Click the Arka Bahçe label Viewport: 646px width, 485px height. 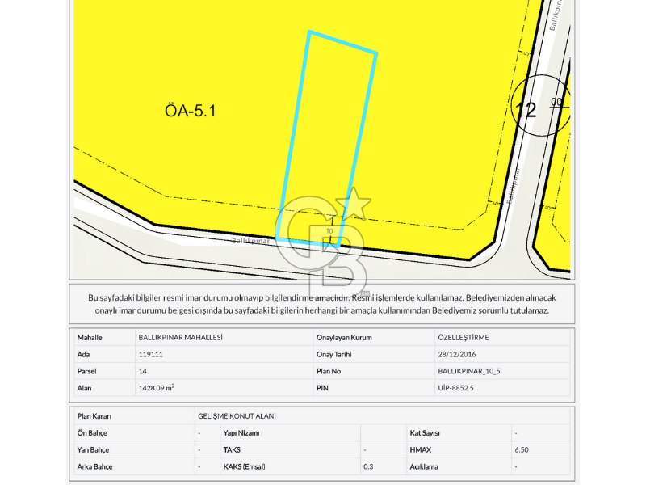(x=94, y=467)
